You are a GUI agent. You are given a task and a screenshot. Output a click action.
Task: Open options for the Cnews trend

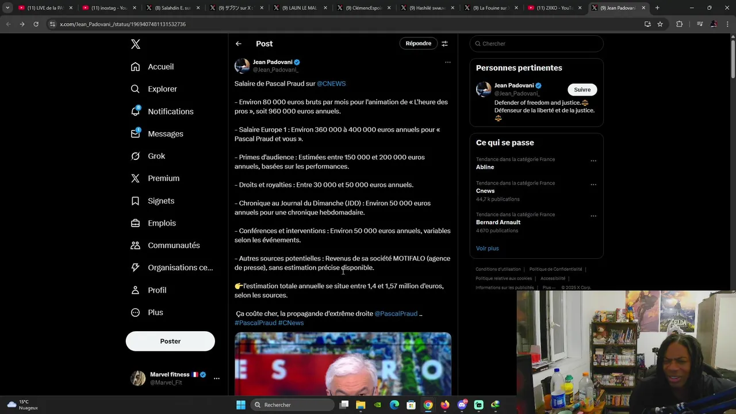tap(593, 185)
